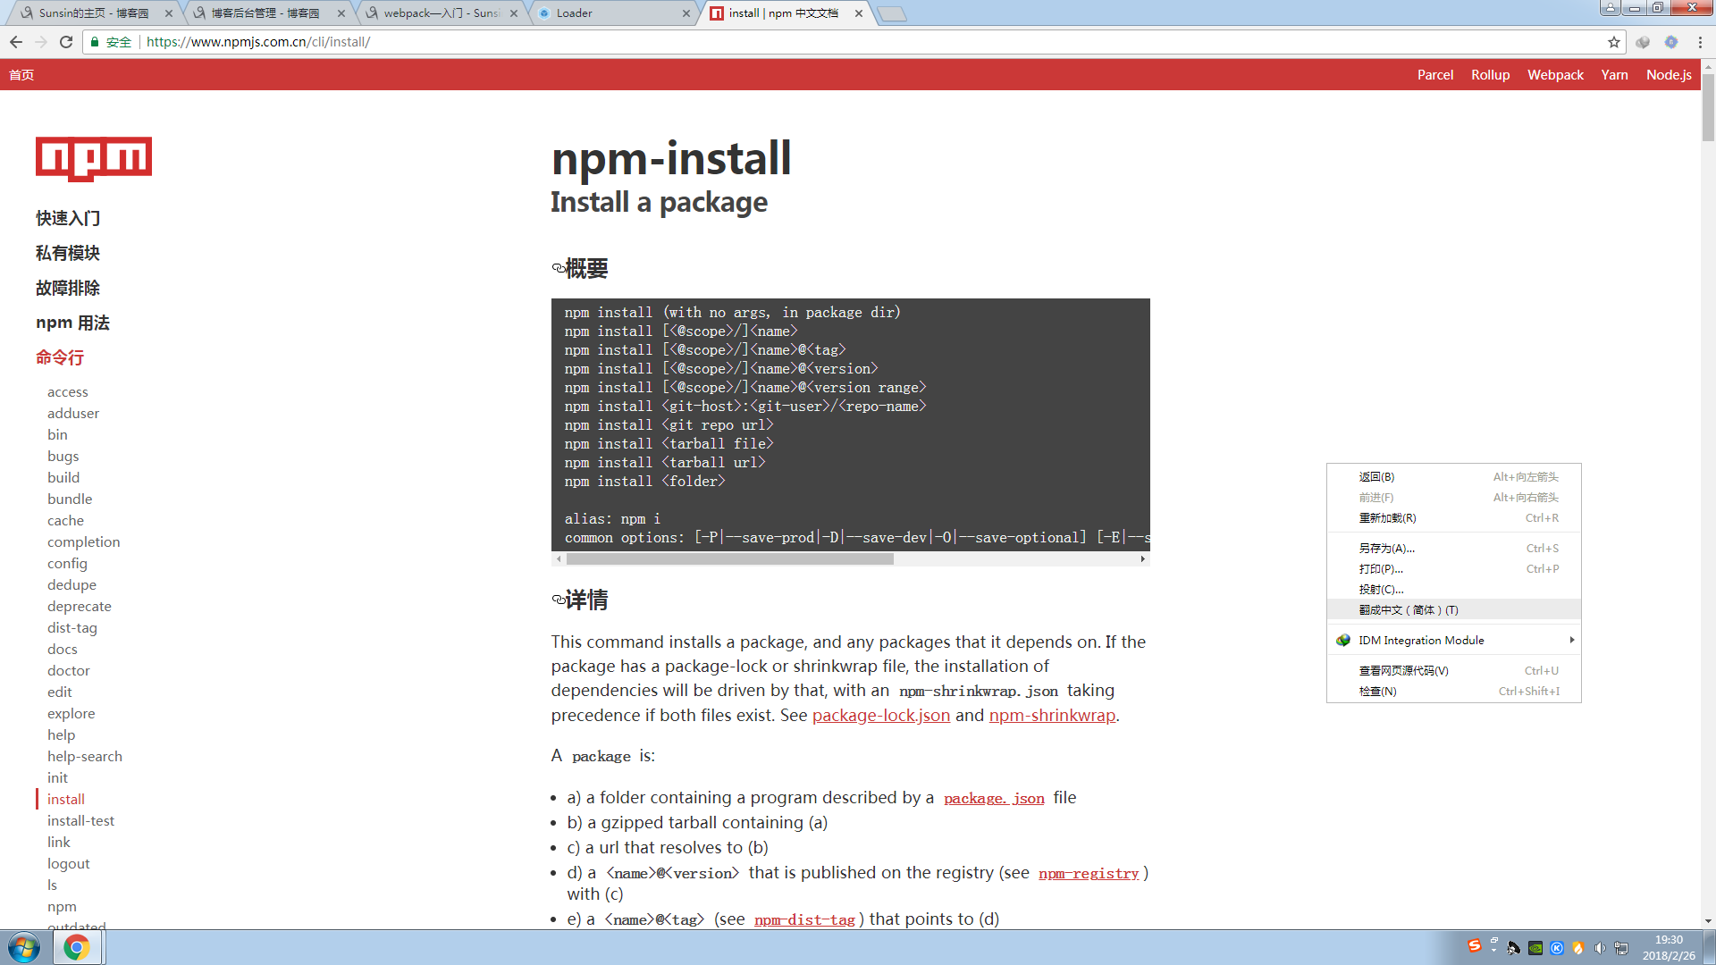Click the browser back arrow icon

16,42
